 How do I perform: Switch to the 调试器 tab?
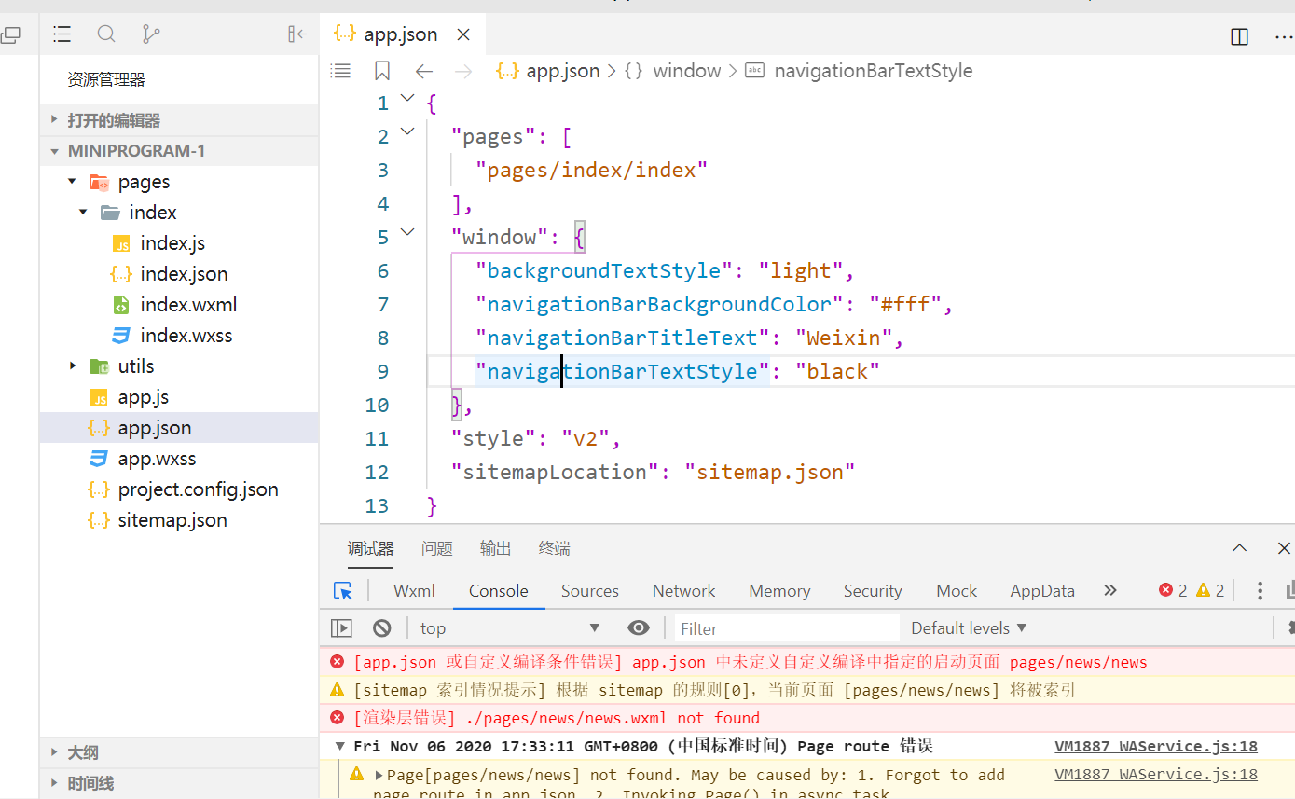point(370,548)
